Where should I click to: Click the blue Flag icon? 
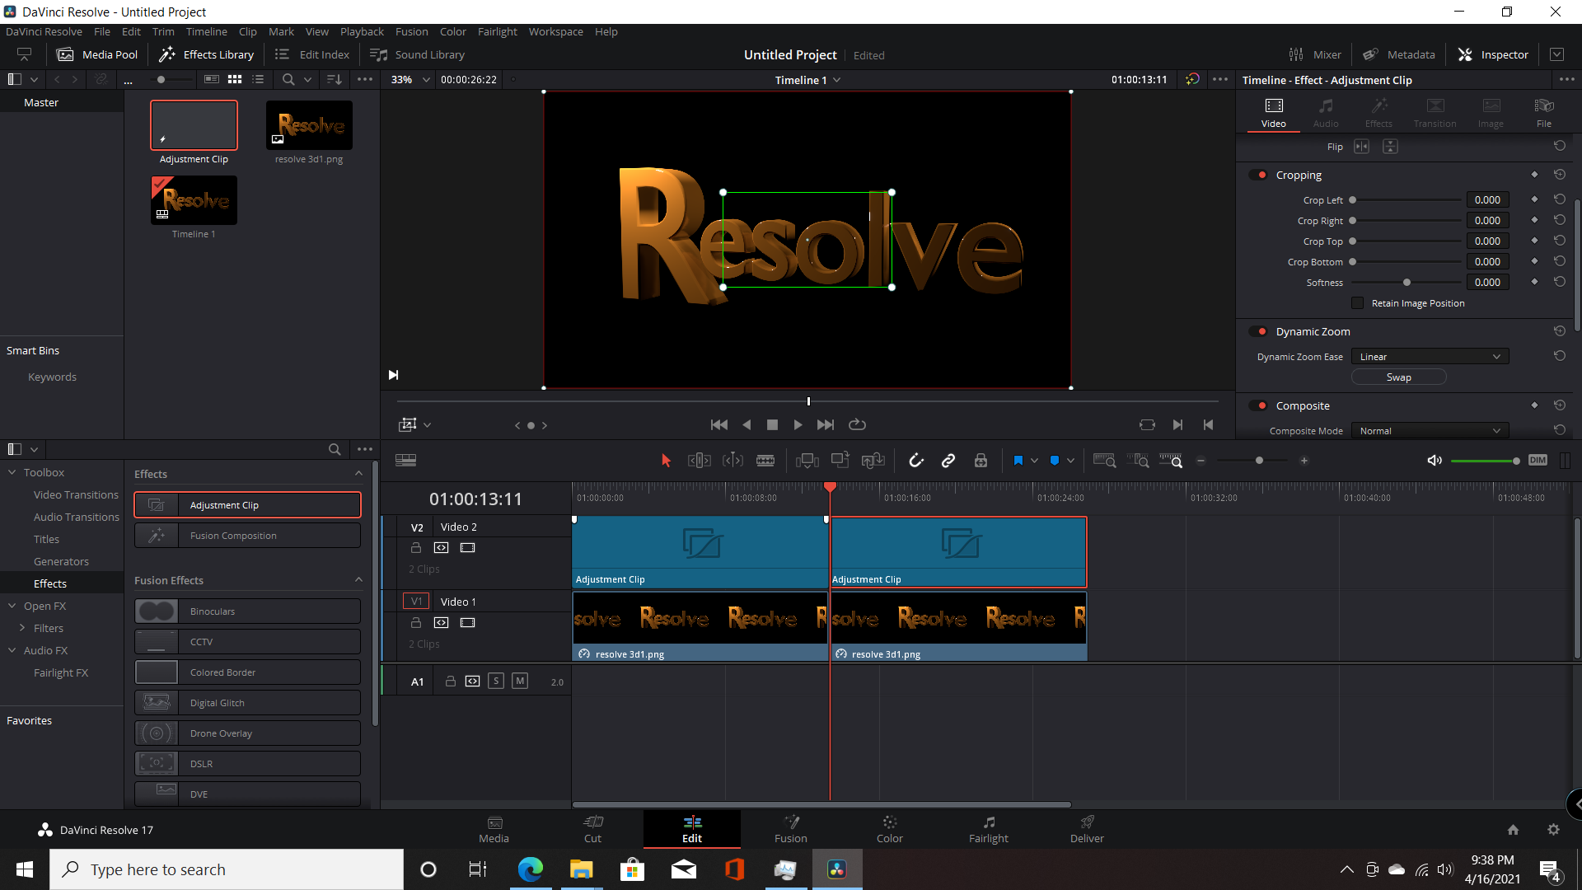1018,461
